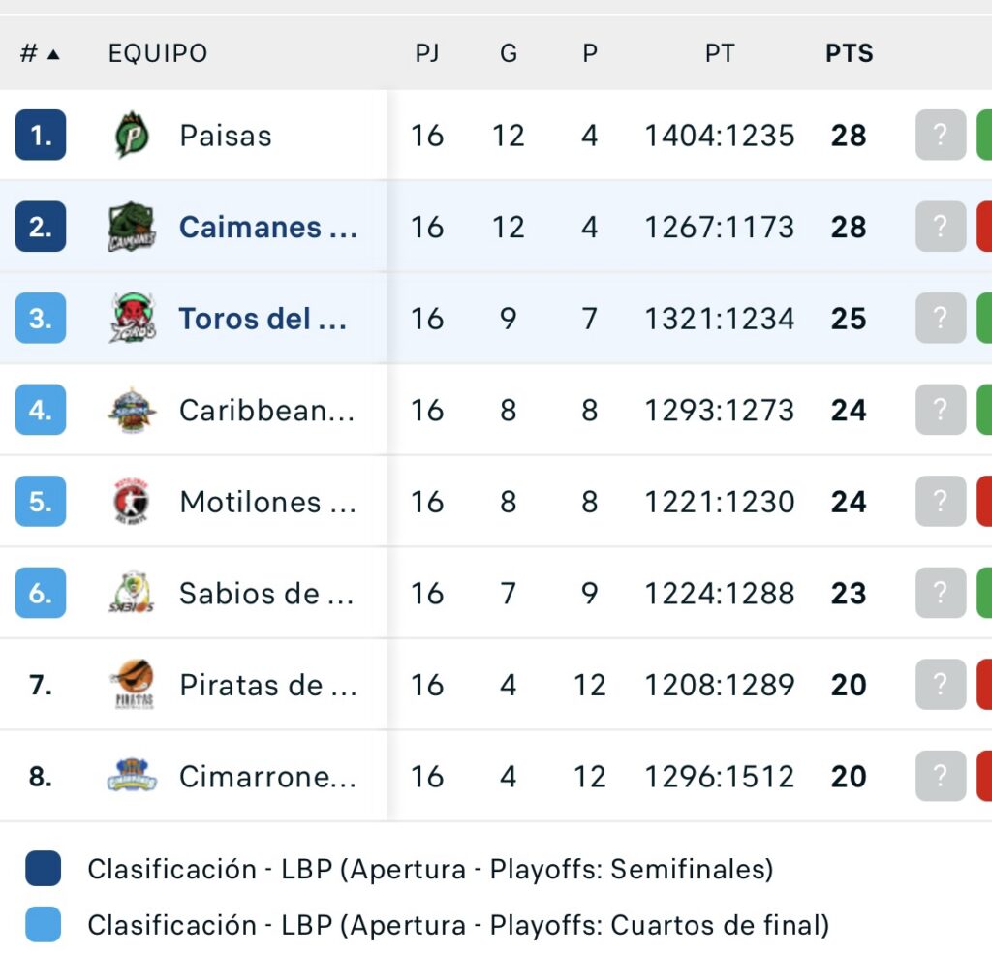Click the green form indicator for Caribbean
Image resolution: width=992 pixels, height=954 pixels.
[x=983, y=410]
